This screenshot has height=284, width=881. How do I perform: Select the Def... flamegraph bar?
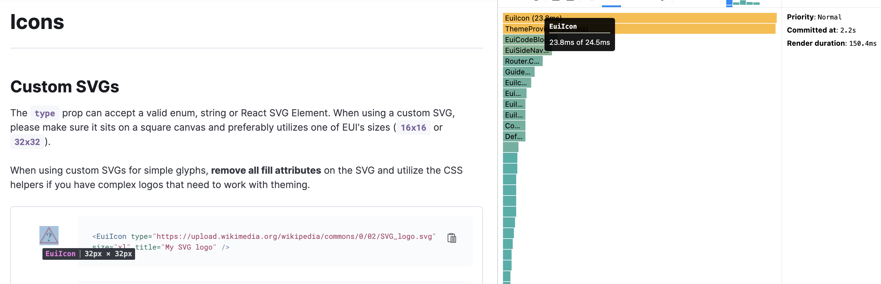[x=514, y=137]
